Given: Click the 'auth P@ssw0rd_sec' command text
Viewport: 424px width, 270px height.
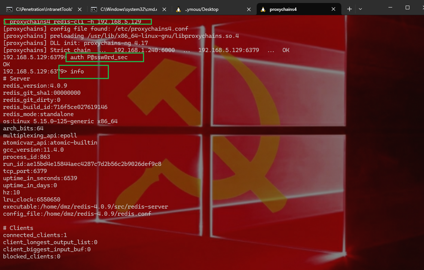Looking at the screenshot, I should 99,57.
